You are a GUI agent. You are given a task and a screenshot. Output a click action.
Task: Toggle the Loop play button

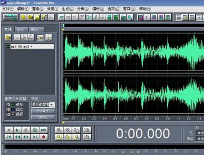pos(43,130)
